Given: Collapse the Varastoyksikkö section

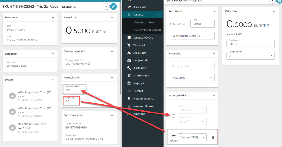Looking at the screenshot, I should coord(214,95).
